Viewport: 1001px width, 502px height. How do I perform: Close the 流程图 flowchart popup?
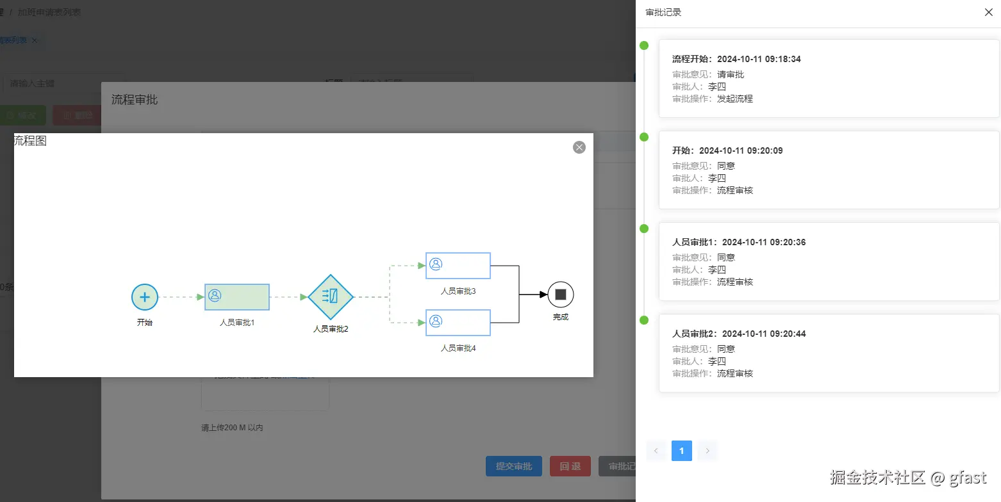coord(579,147)
